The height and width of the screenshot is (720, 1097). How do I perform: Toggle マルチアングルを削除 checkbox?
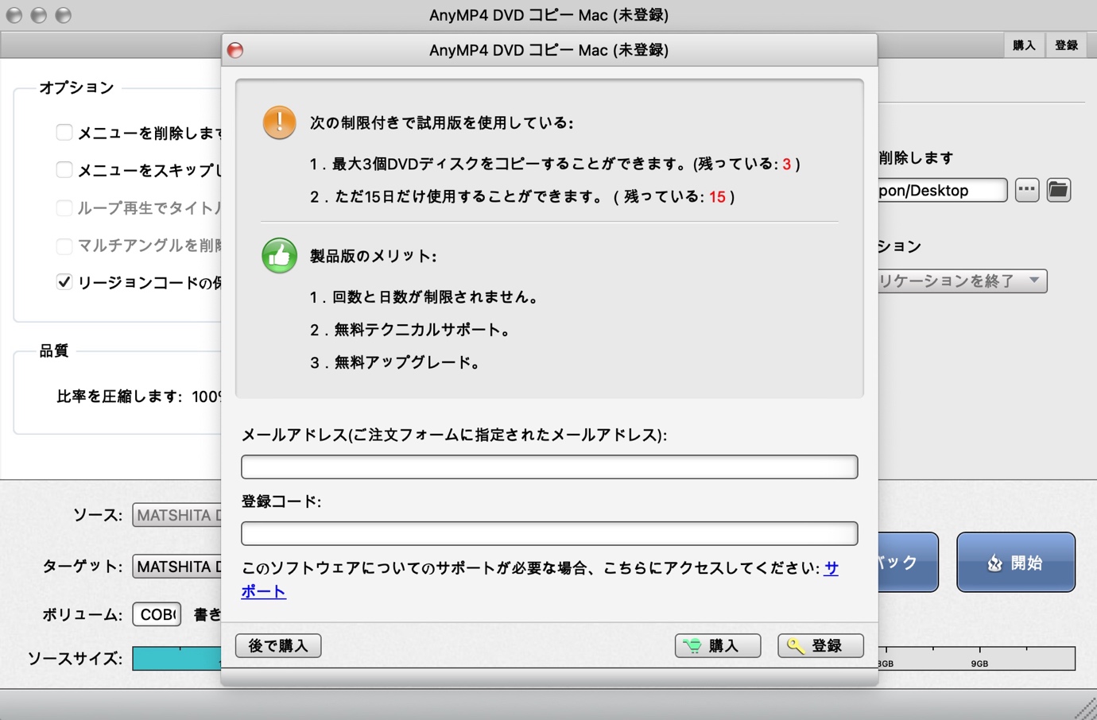click(x=64, y=245)
